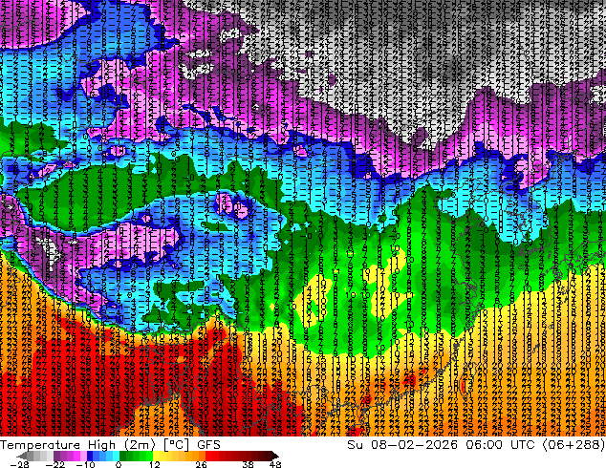
Task: Click the '48' legend value
Action: [275, 464]
